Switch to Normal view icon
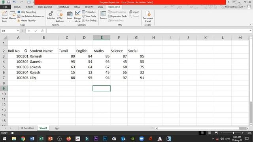 202,133
